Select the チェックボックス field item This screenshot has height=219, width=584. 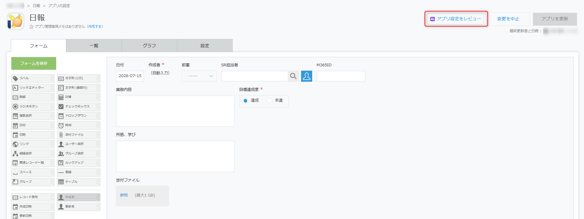point(79,107)
